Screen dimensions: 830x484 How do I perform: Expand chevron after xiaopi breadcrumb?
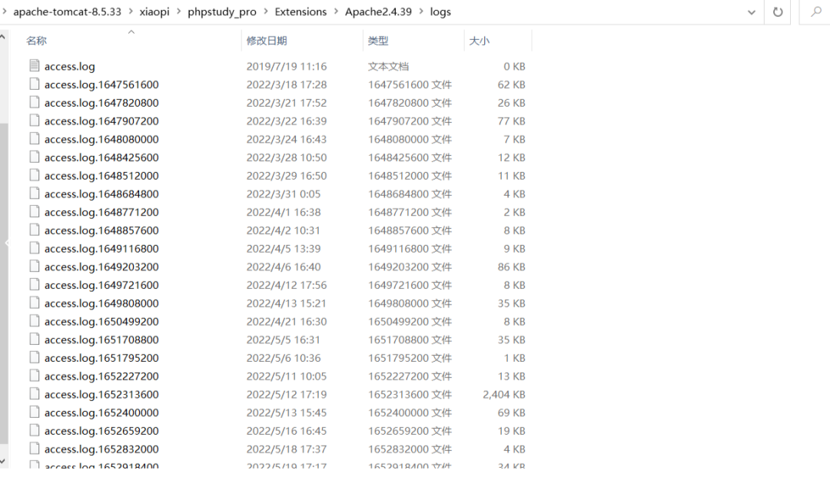(178, 12)
